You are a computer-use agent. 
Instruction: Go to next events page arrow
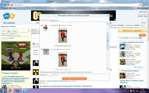click(x=57, y=75)
